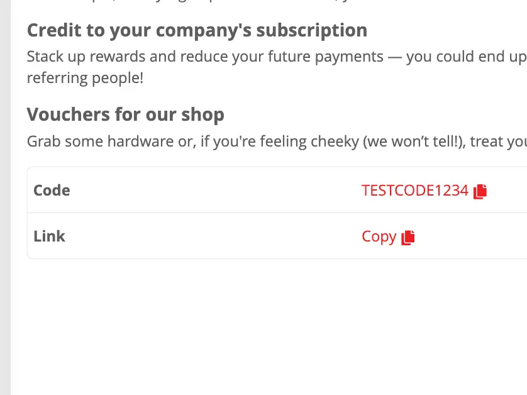
Task: Click the red TESTCODE1234 referral code
Action: point(414,191)
